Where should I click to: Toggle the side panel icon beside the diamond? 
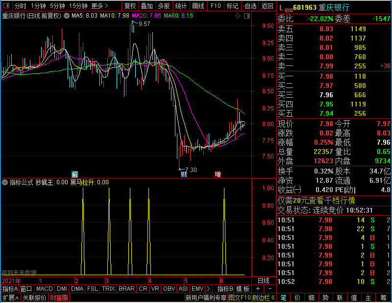pos(247,16)
